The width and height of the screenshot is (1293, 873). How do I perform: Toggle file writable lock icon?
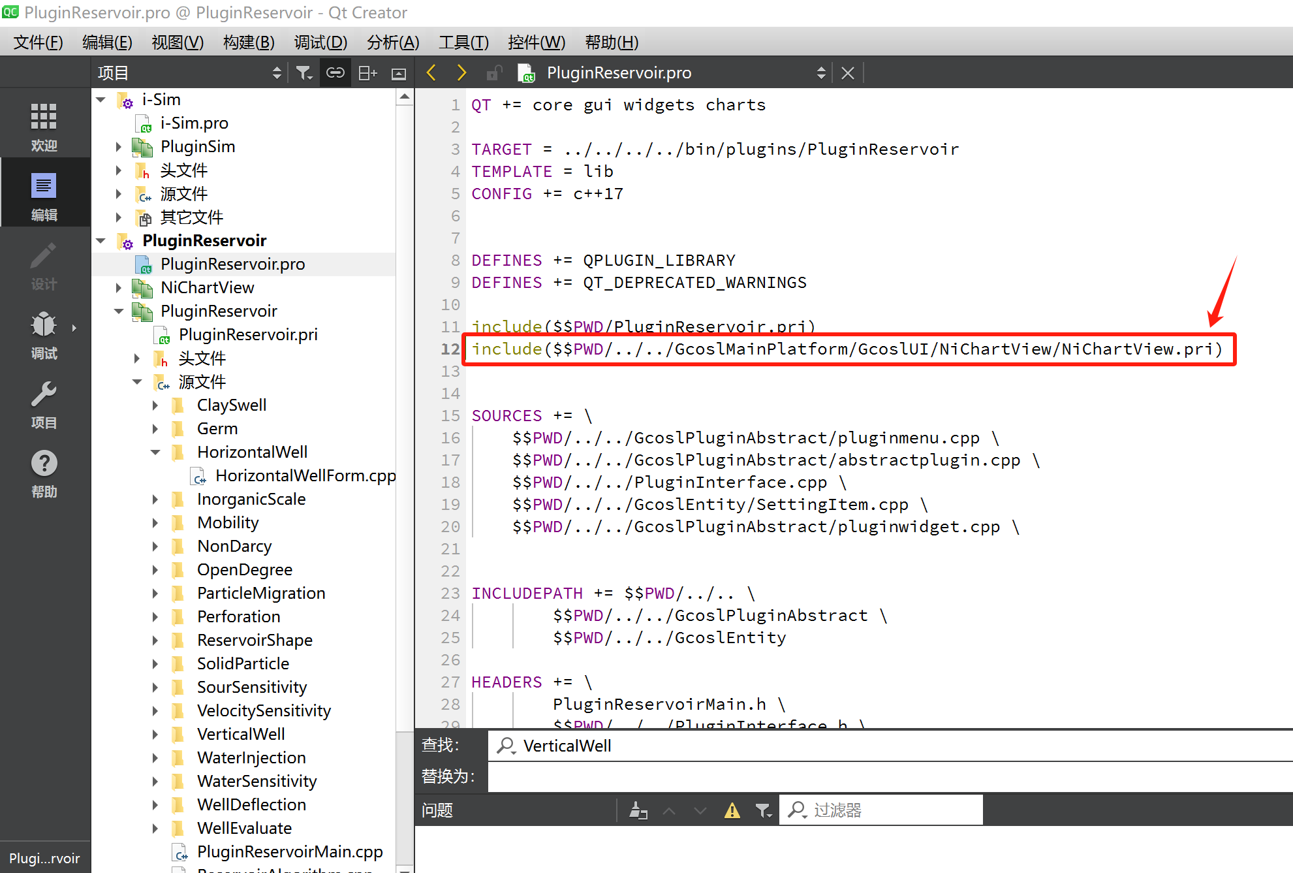[x=494, y=73]
